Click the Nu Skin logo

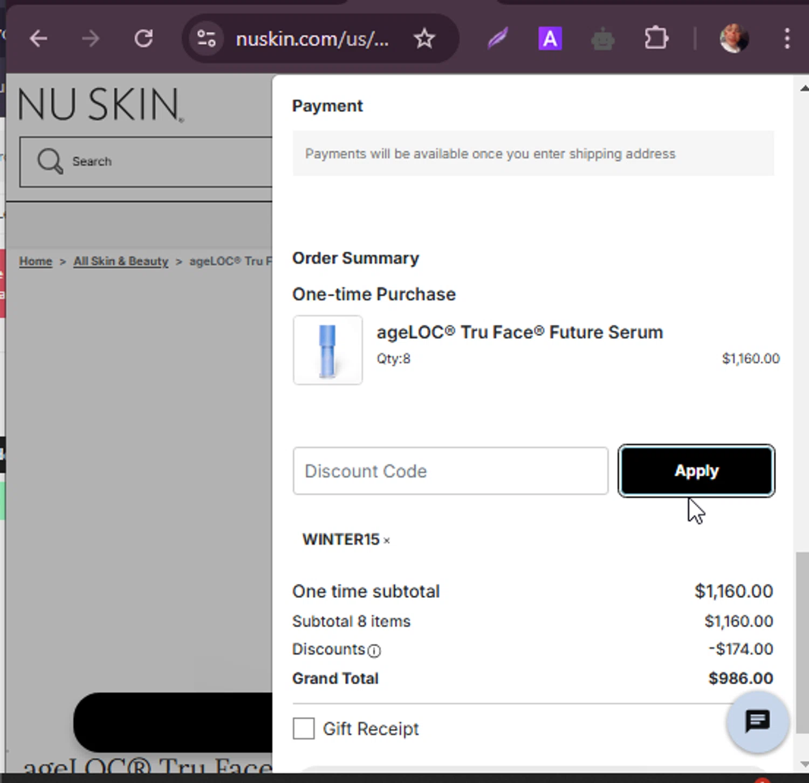pyautogui.click(x=101, y=104)
